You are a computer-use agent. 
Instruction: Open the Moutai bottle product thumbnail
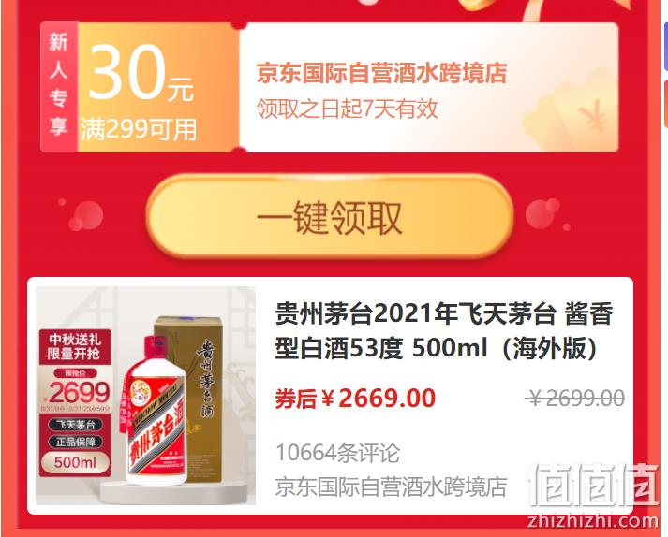(146, 396)
